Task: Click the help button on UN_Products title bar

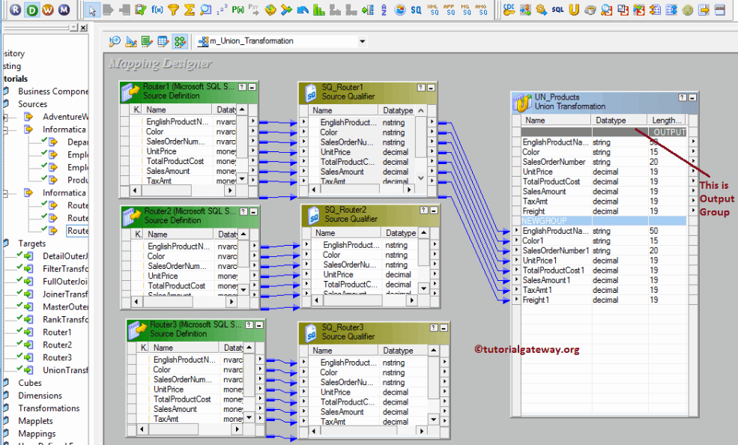Action: tap(680, 97)
